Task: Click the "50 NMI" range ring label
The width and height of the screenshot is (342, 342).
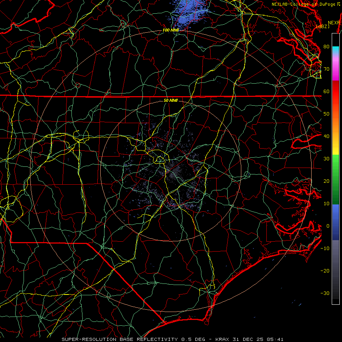Action: (171, 101)
